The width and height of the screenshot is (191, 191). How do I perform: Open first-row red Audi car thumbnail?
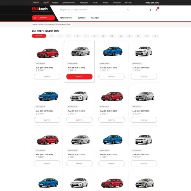pyautogui.click(x=48, y=53)
